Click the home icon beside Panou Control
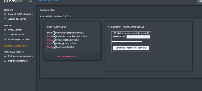Viewport: 202px width, 91px height. [x=5, y=30]
